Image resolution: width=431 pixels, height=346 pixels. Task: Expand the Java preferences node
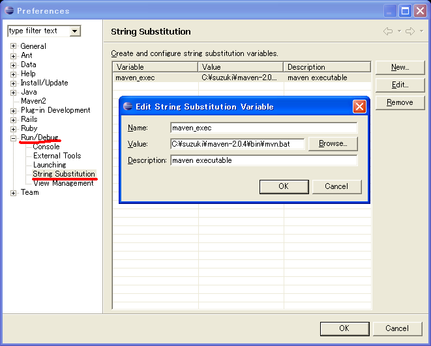tap(13, 92)
